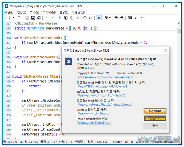The image size is (184, 147).
Task: Visit the TEUS.me Notepad2 category link
Action: pos(102,86)
